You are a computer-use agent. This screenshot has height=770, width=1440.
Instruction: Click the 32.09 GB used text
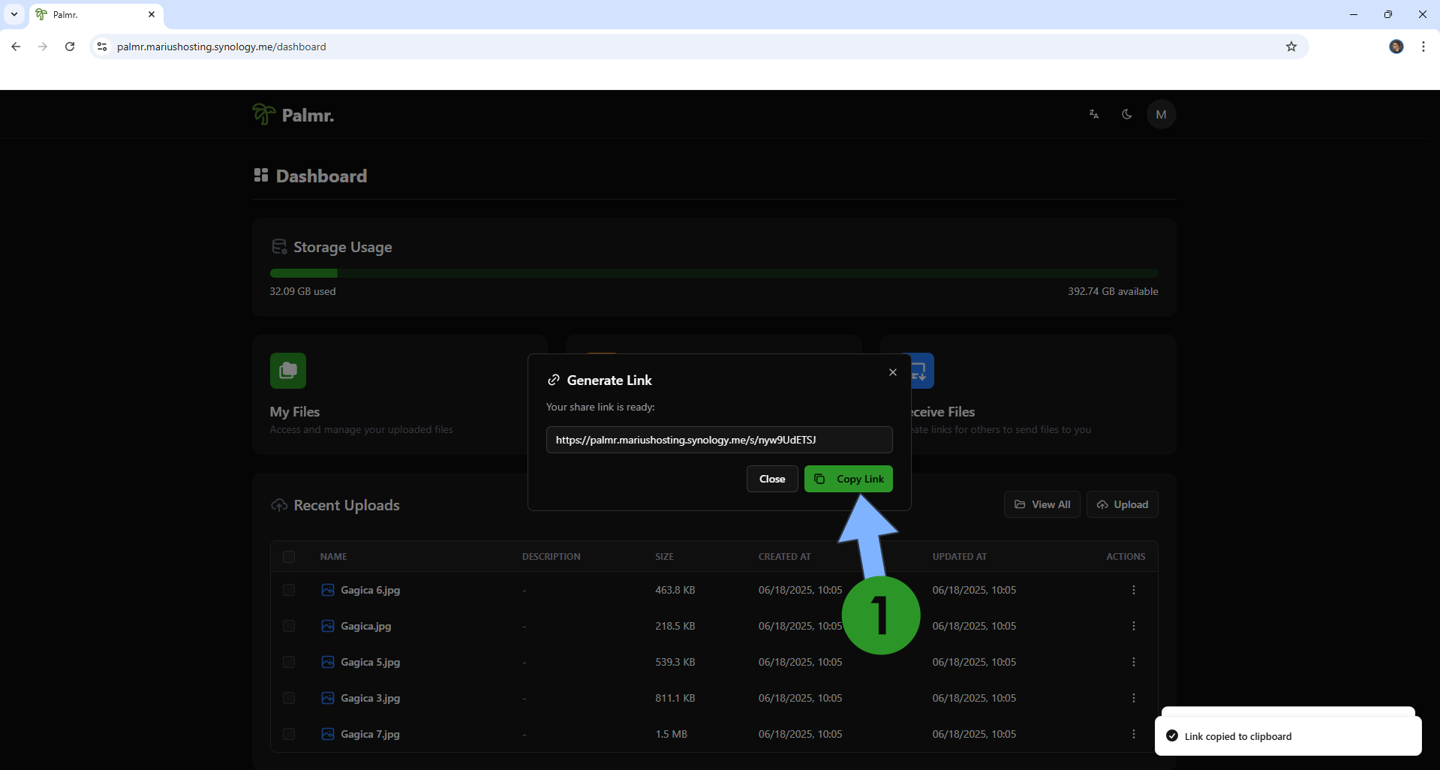(x=303, y=291)
